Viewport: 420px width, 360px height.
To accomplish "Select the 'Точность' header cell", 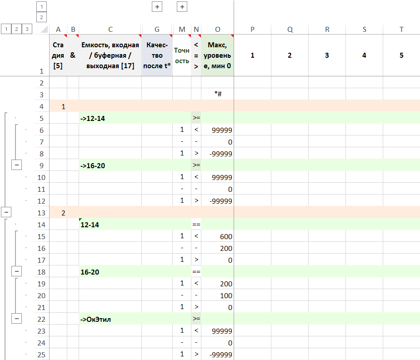I will point(182,55).
